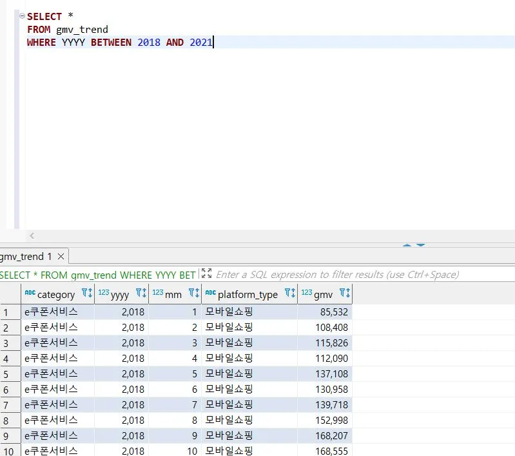Close the gmv_trend 1 result tab
Image resolution: width=515 pixels, height=456 pixels.
click(61, 257)
